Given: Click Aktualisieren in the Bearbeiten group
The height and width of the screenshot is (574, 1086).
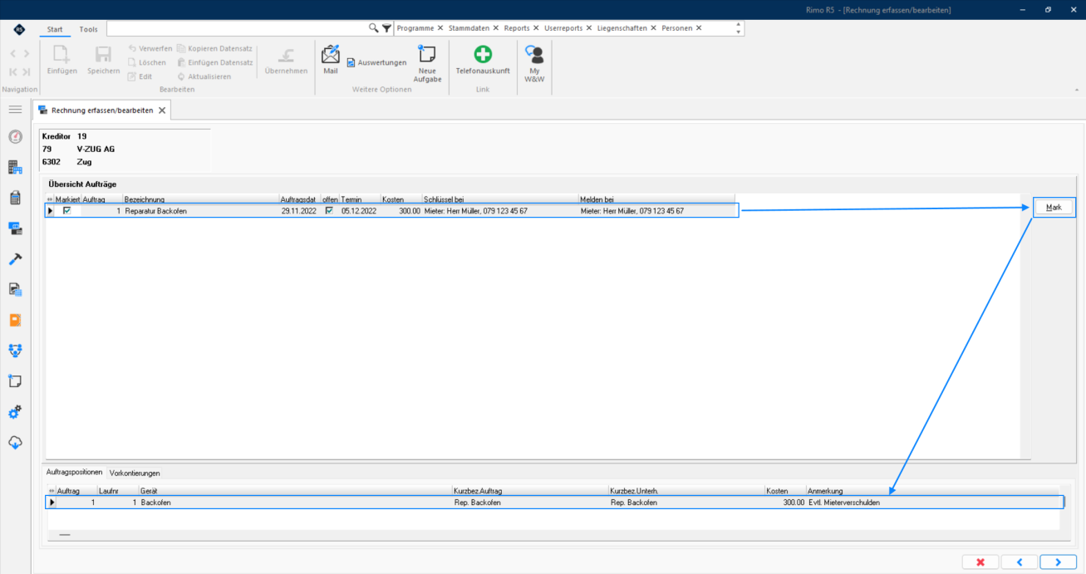Looking at the screenshot, I should 204,76.
